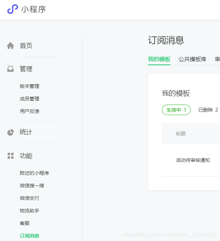
Task: Click the pie chart icon beside 统计
Action: [x=10, y=132]
